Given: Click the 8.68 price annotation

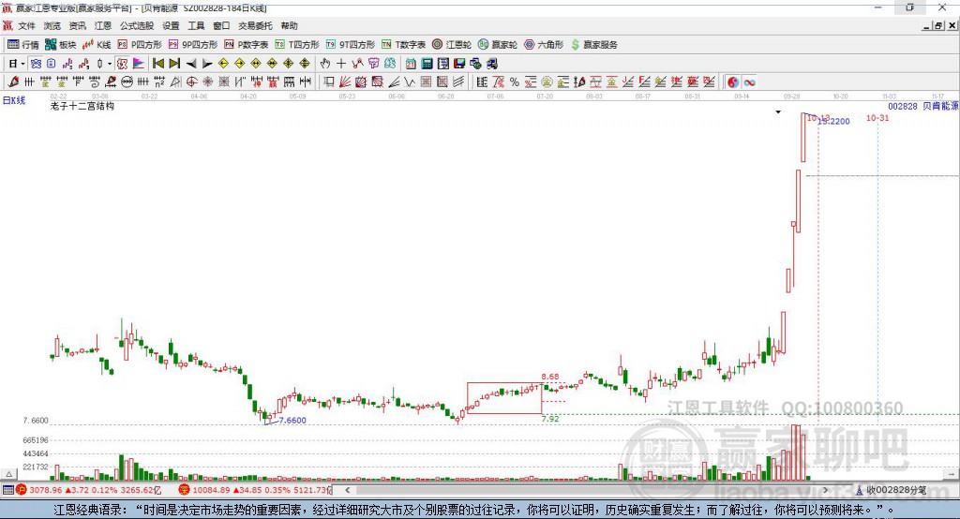Looking at the screenshot, I should coord(549,377).
